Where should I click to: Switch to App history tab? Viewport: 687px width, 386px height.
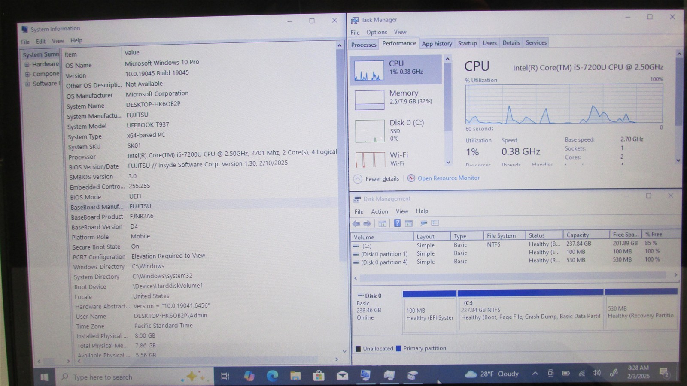(437, 44)
